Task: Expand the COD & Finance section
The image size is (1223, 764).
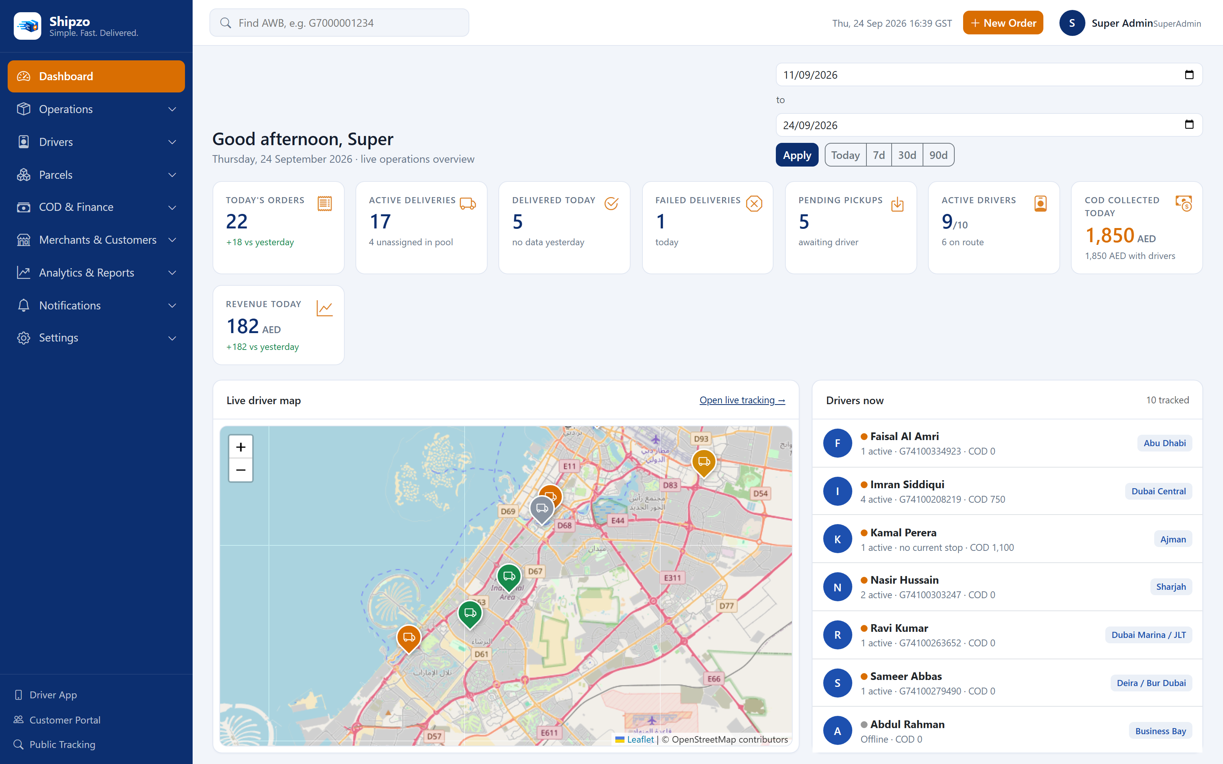Action: point(96,207)
